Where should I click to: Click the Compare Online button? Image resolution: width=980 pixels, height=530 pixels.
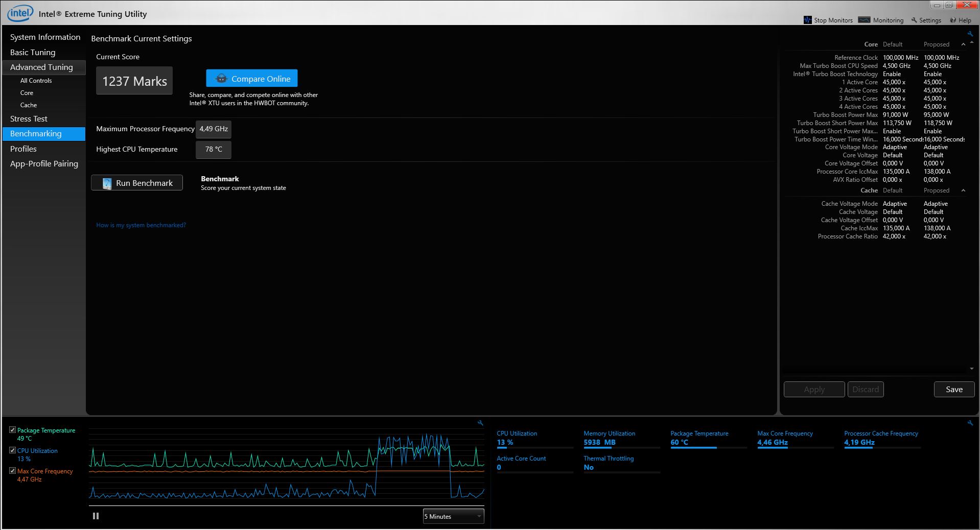(x=252, y=79)
